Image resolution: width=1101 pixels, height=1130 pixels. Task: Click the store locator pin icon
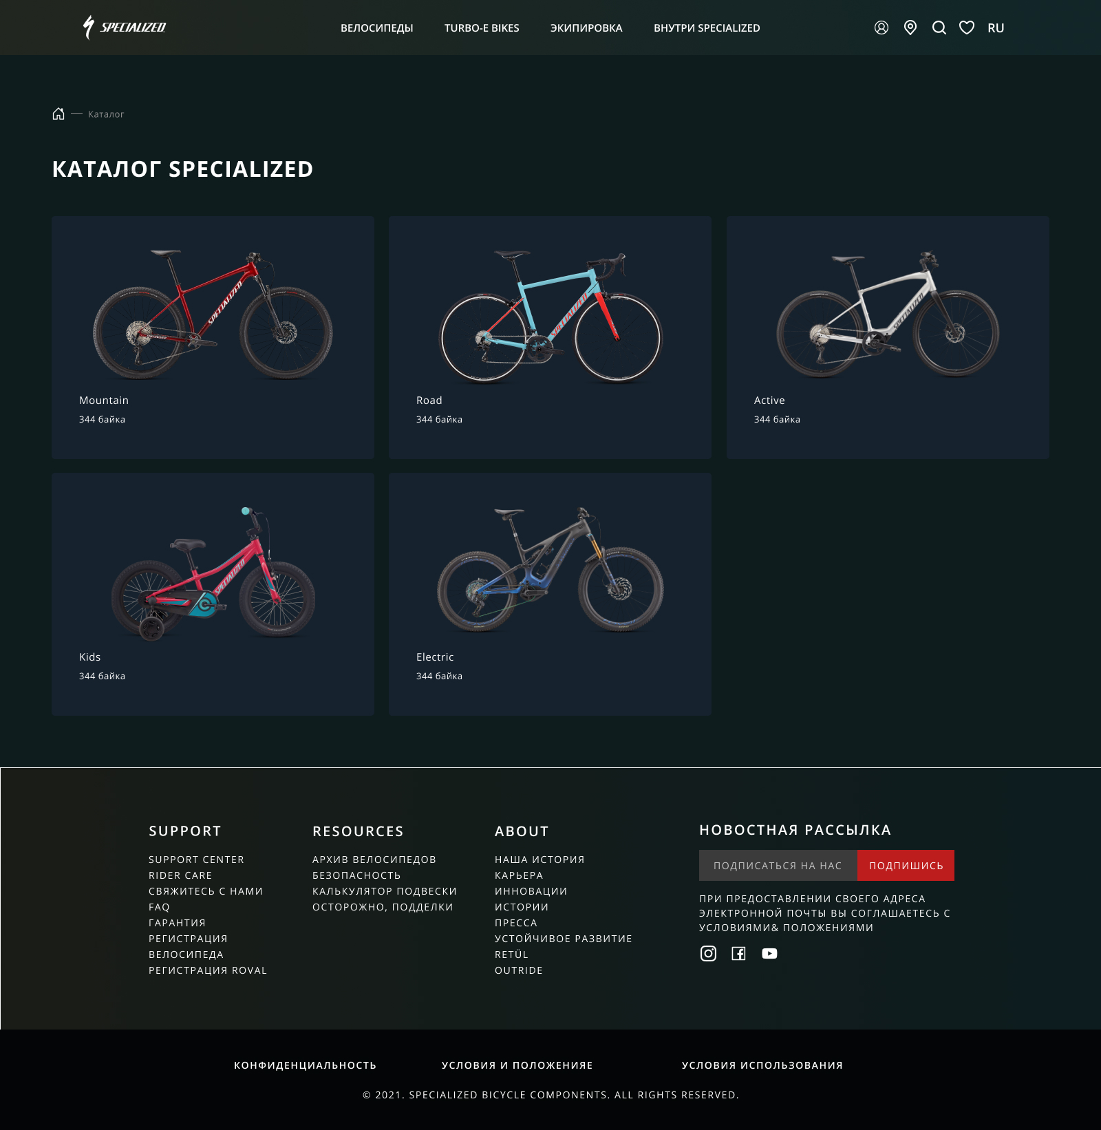pos(910,28)
